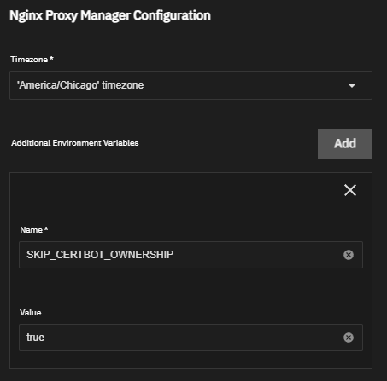Click the divider line below the heading
The image size is (387, 381).
coord(198,32)
